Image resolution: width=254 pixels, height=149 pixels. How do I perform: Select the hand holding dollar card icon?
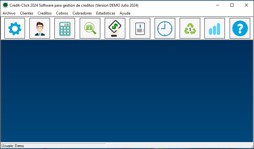[115, 28]
